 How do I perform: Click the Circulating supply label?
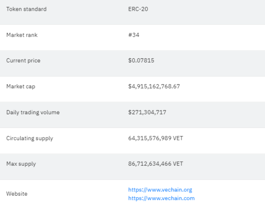[x=30, y=139]
